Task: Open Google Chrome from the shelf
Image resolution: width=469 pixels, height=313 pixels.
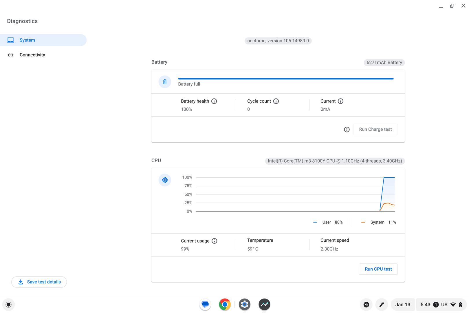Action: pyautogui.click(x=225, y=305)
